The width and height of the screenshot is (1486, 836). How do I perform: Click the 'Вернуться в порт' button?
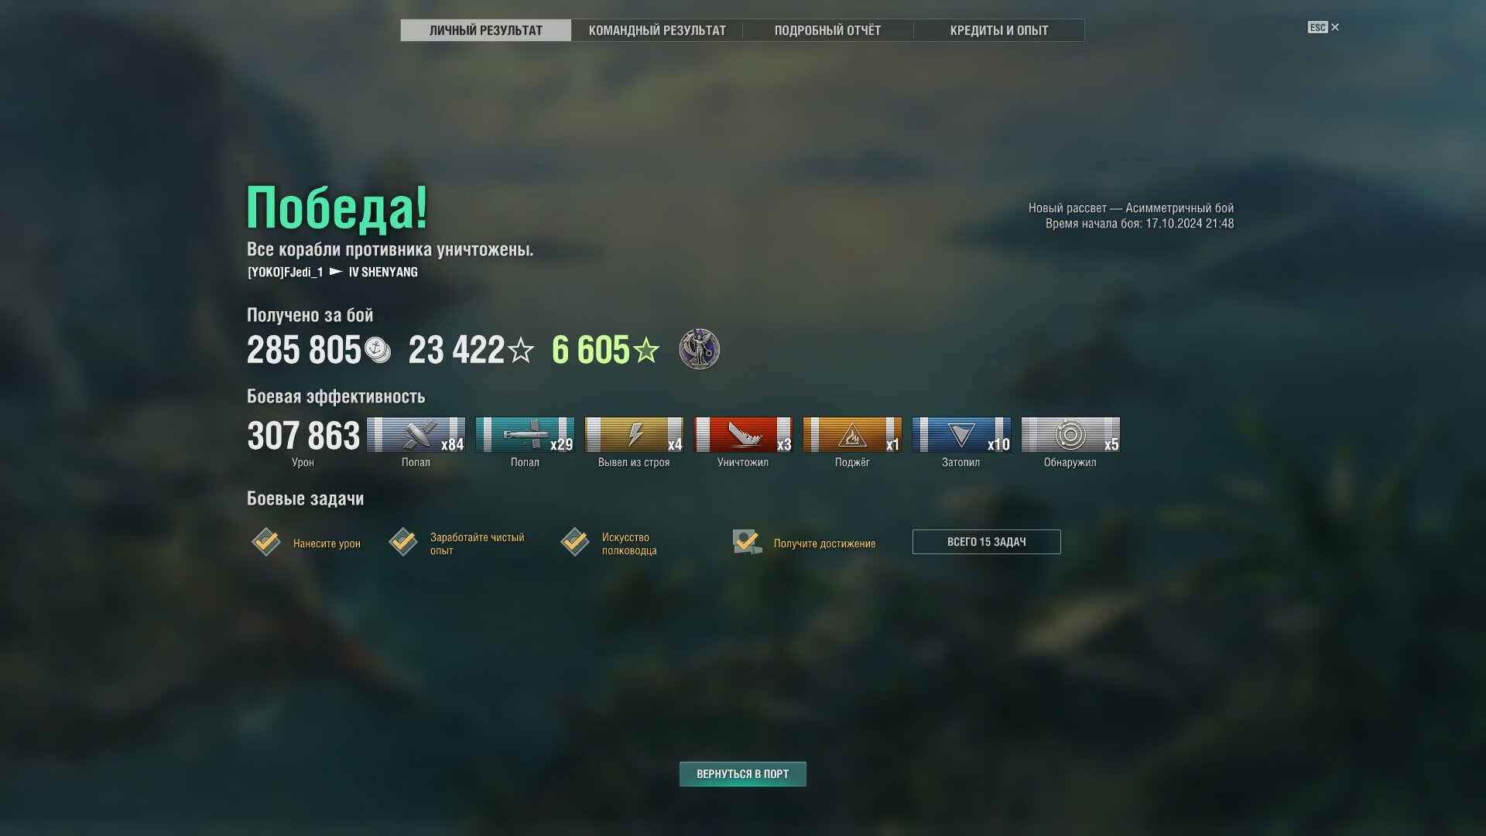(742, 774)
